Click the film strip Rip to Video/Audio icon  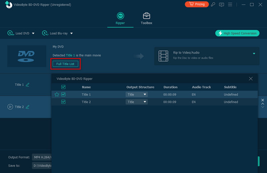pos(163,56)
